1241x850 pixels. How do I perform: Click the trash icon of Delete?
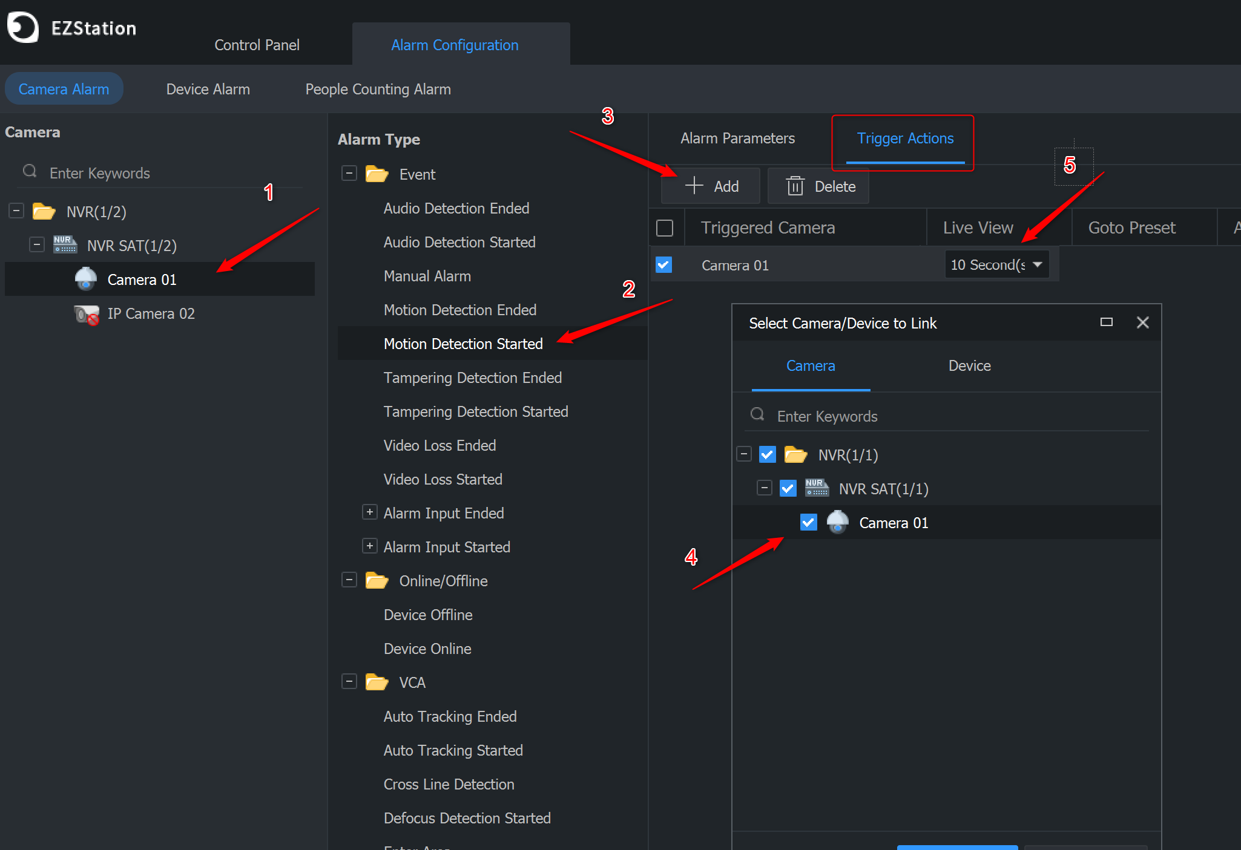795,186
